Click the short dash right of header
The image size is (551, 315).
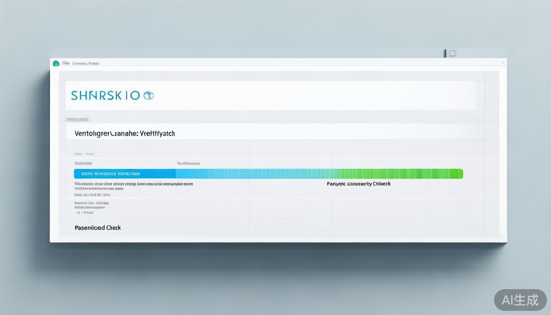point(476,118)
